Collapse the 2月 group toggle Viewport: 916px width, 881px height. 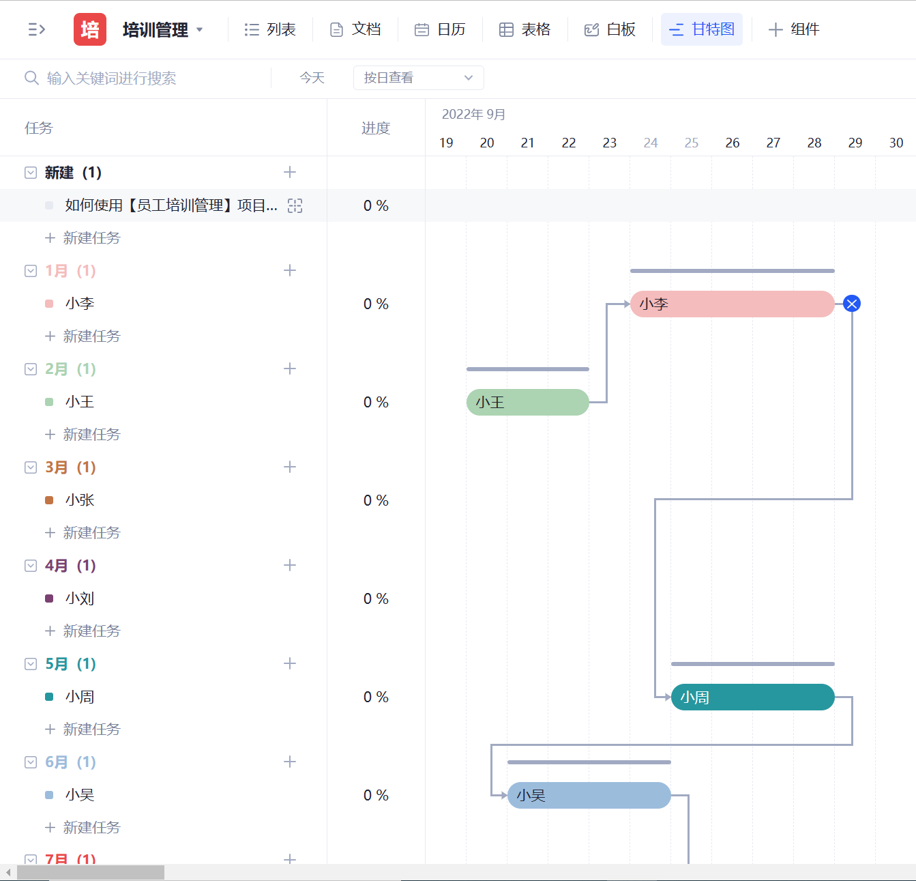point(31,369)
